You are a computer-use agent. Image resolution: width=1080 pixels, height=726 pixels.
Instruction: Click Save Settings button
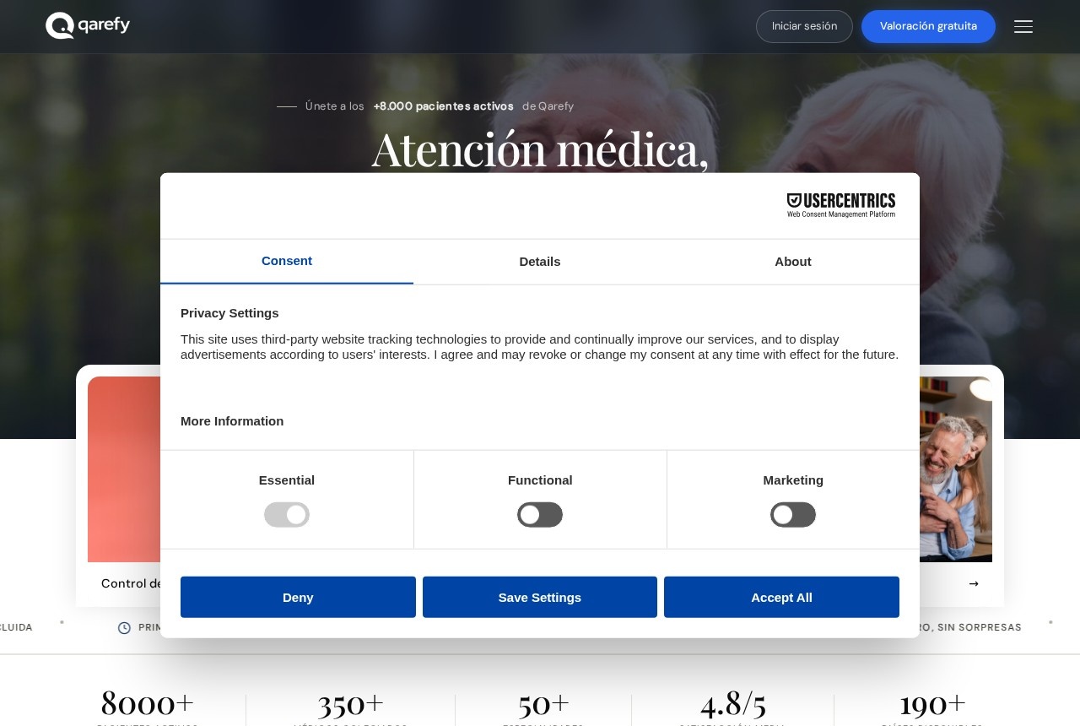point(540,597)
